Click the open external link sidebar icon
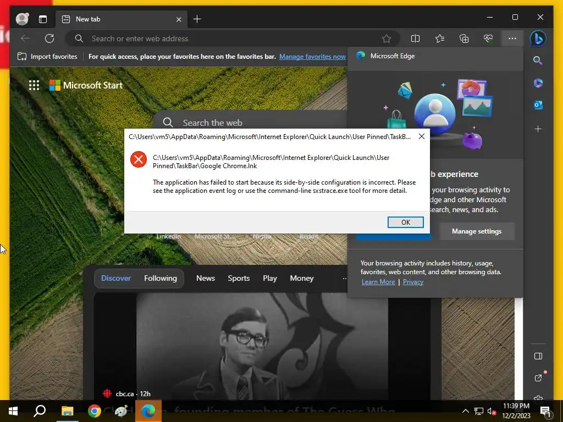Screen dimensions: 563x422 (538, 378)
